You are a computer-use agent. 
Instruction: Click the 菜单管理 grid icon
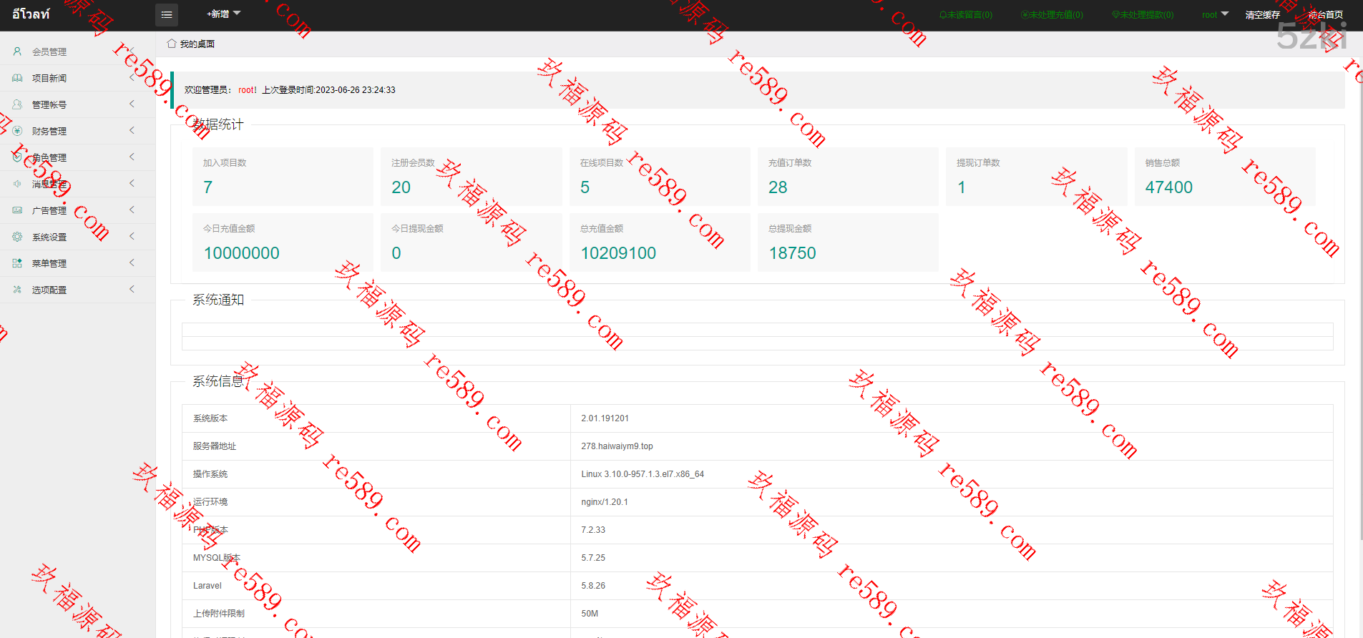(x=17, y=263)
